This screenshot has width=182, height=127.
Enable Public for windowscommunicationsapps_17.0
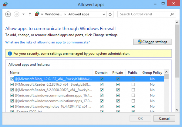click(133, 101)
